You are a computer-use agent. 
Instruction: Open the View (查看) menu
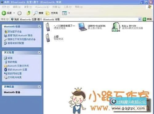tap(28, 7)
